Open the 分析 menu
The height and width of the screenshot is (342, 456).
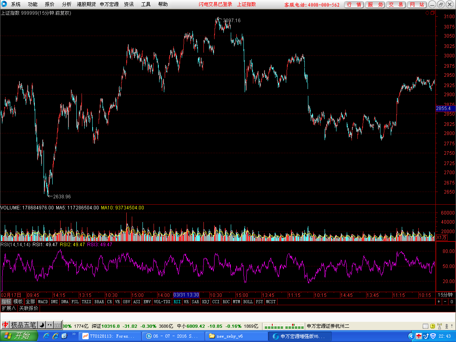(x=66, y=4)
